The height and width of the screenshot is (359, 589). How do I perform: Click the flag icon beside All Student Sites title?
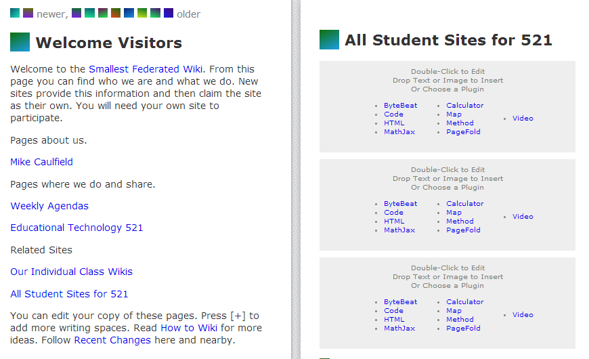pyautogui.click(x=329, y=40)
